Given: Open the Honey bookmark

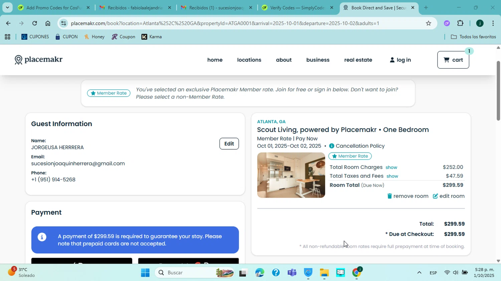Looking at the screenshot, I should pyautogui.click(x=95, y=37).
